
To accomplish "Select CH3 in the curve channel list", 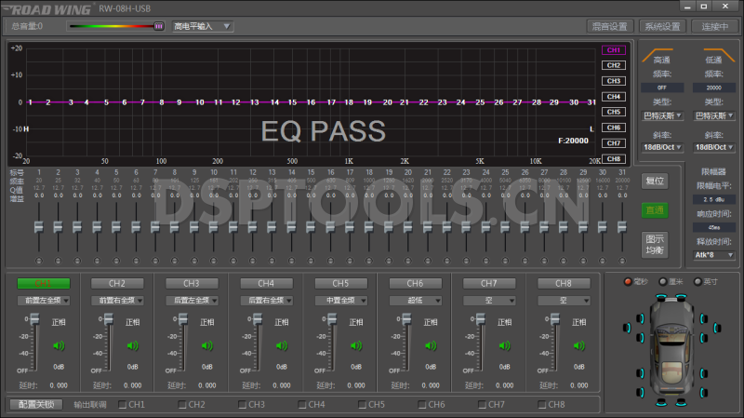I will pos(613,81).
